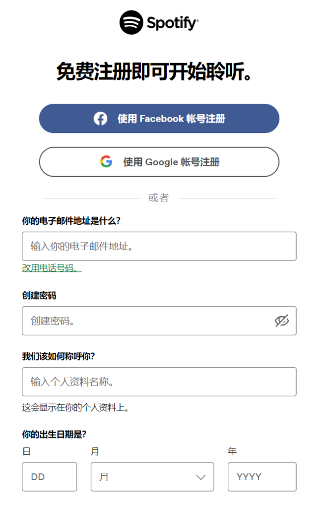
Task: Click the Facebook icon on the blue button
Action: click(101, 118)
